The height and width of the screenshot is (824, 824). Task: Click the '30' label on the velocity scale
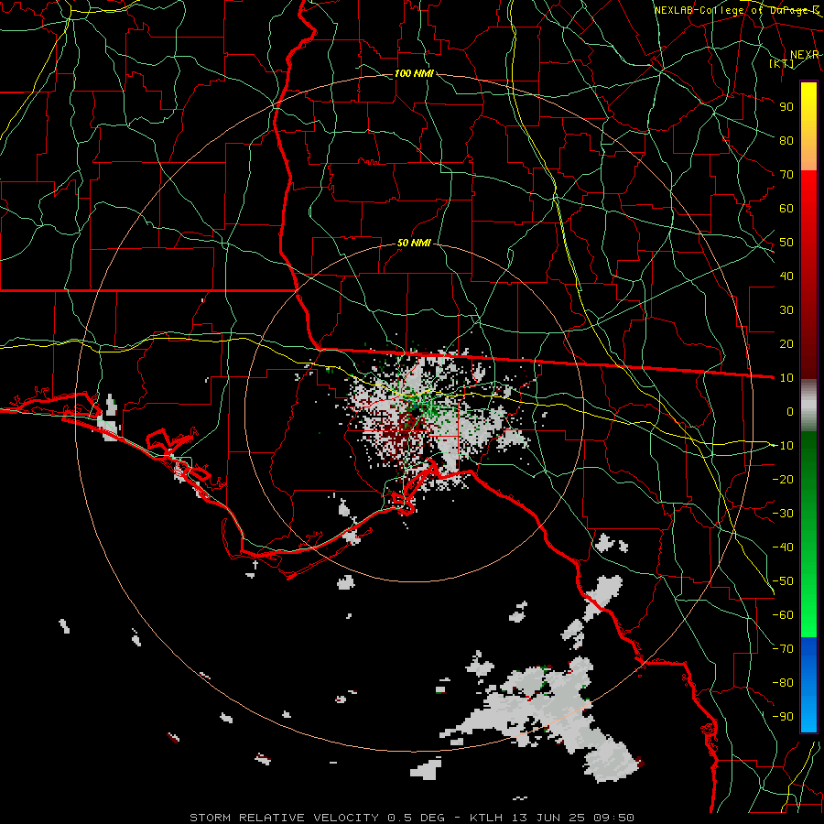786,310
